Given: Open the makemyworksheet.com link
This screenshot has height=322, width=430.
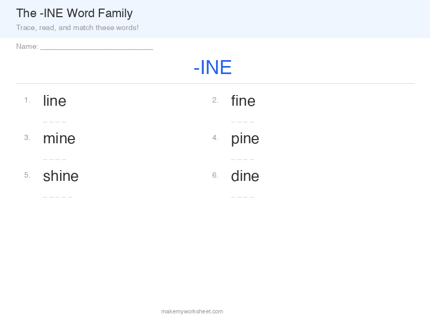Looking at the screenshot, I should coord(192,311).
